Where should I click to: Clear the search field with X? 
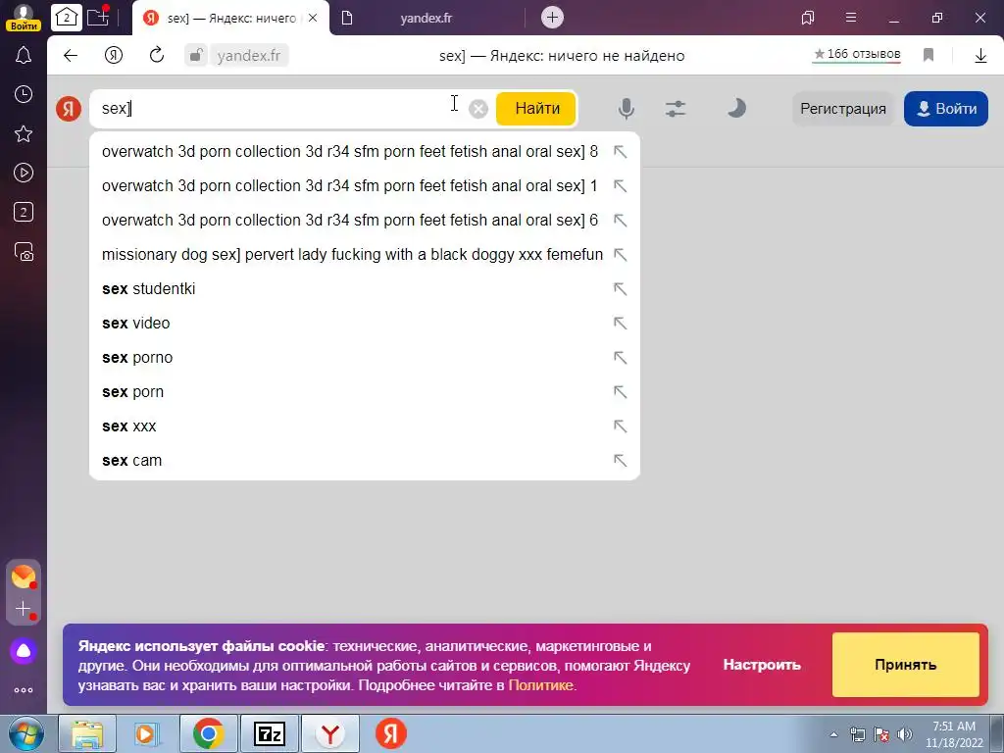478,109
